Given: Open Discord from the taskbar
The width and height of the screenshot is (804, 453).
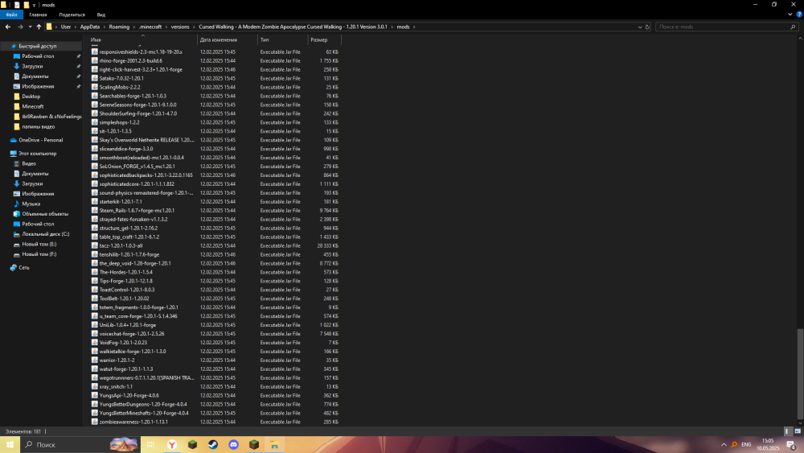Looking at the screenshot, I should (233, 445).
